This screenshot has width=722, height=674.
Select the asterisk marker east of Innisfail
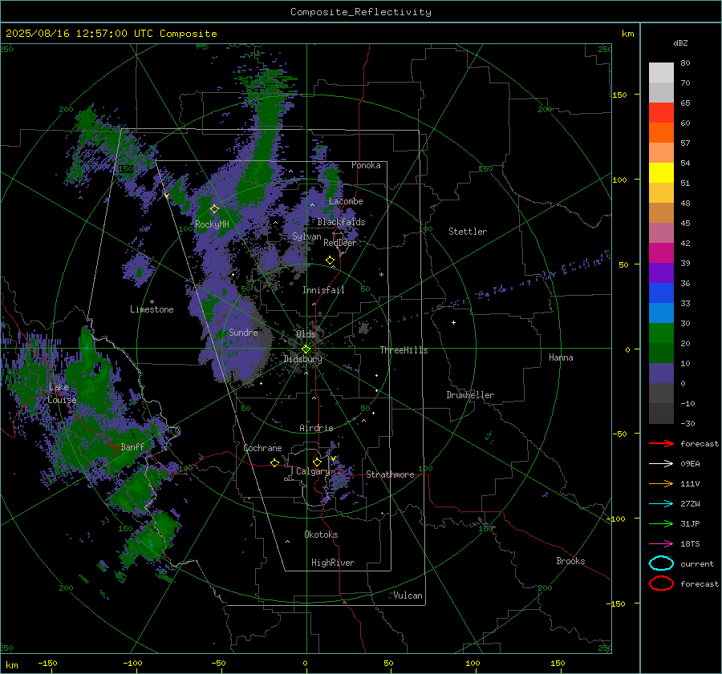pyautogui.click(x=381, y=275)
